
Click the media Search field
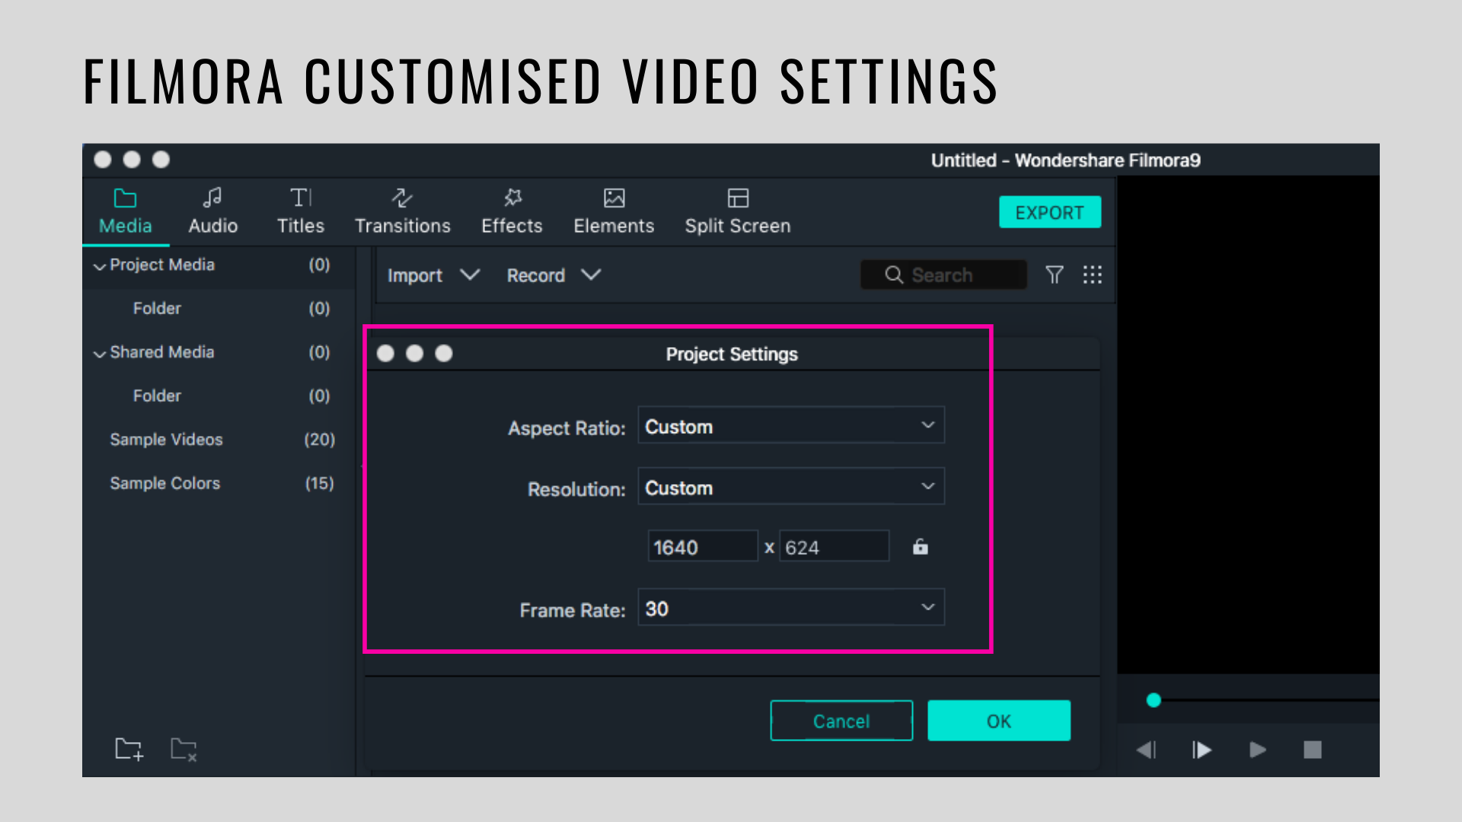943,275
